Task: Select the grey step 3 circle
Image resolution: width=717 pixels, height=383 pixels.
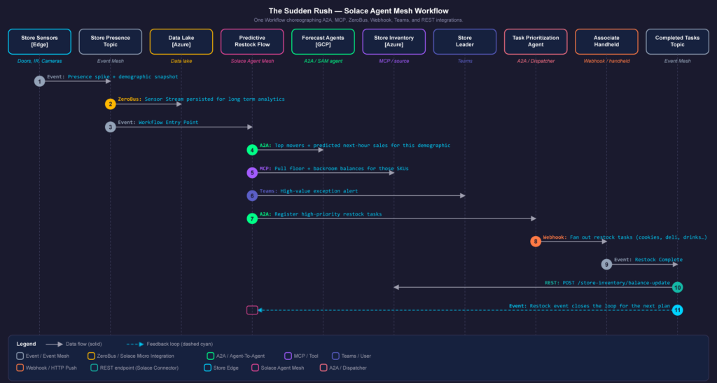Action: coord(110,127)
